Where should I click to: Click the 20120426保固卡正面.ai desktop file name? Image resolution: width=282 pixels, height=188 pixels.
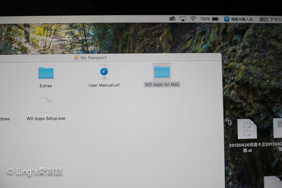(247, 148)
